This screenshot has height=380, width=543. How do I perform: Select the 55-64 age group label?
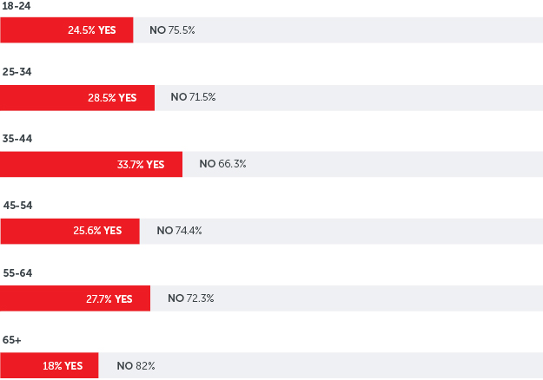(17, 272)
